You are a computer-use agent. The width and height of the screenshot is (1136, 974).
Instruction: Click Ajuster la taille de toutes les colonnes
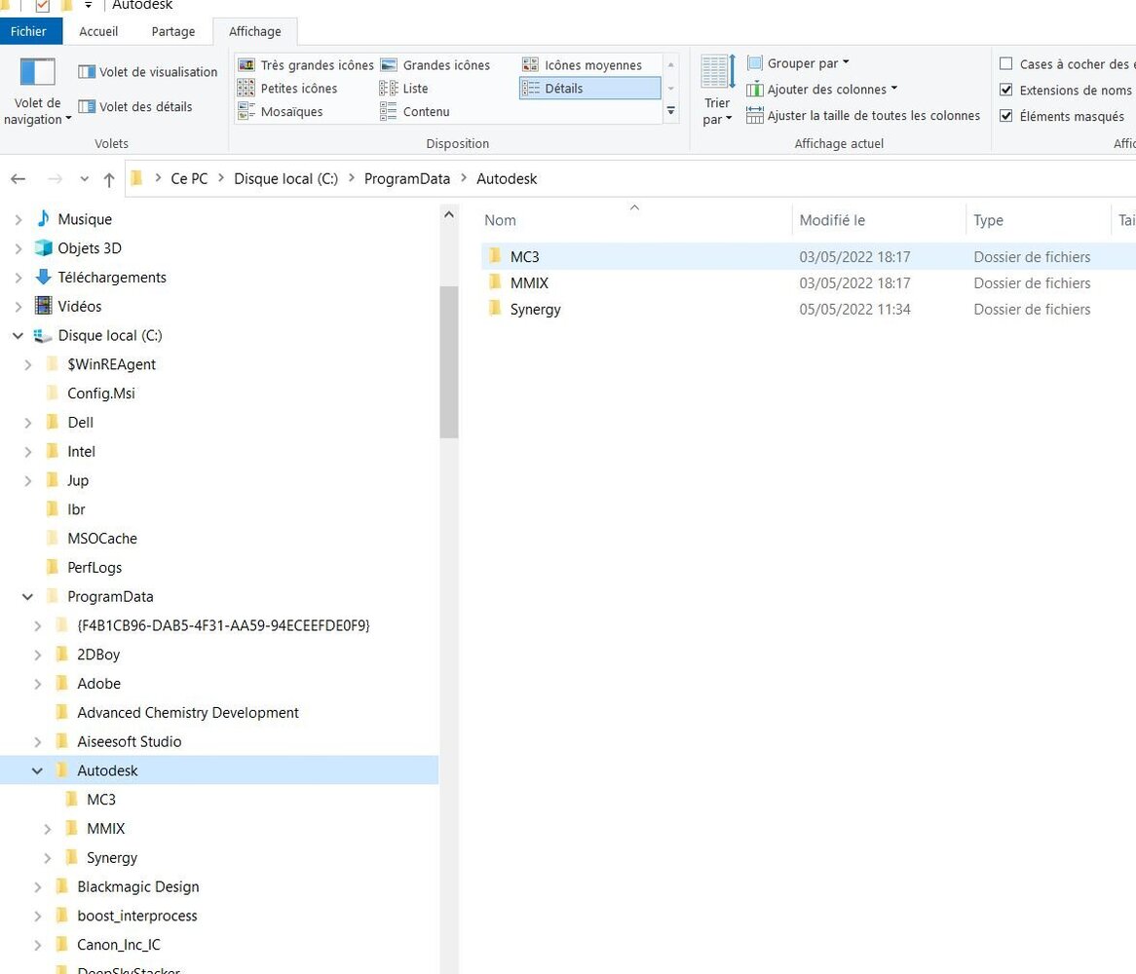[863, 115]
